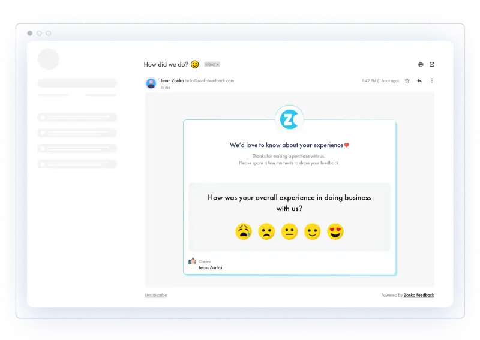Click the red heart after the heading
The image size is (480, 340).
347,145
